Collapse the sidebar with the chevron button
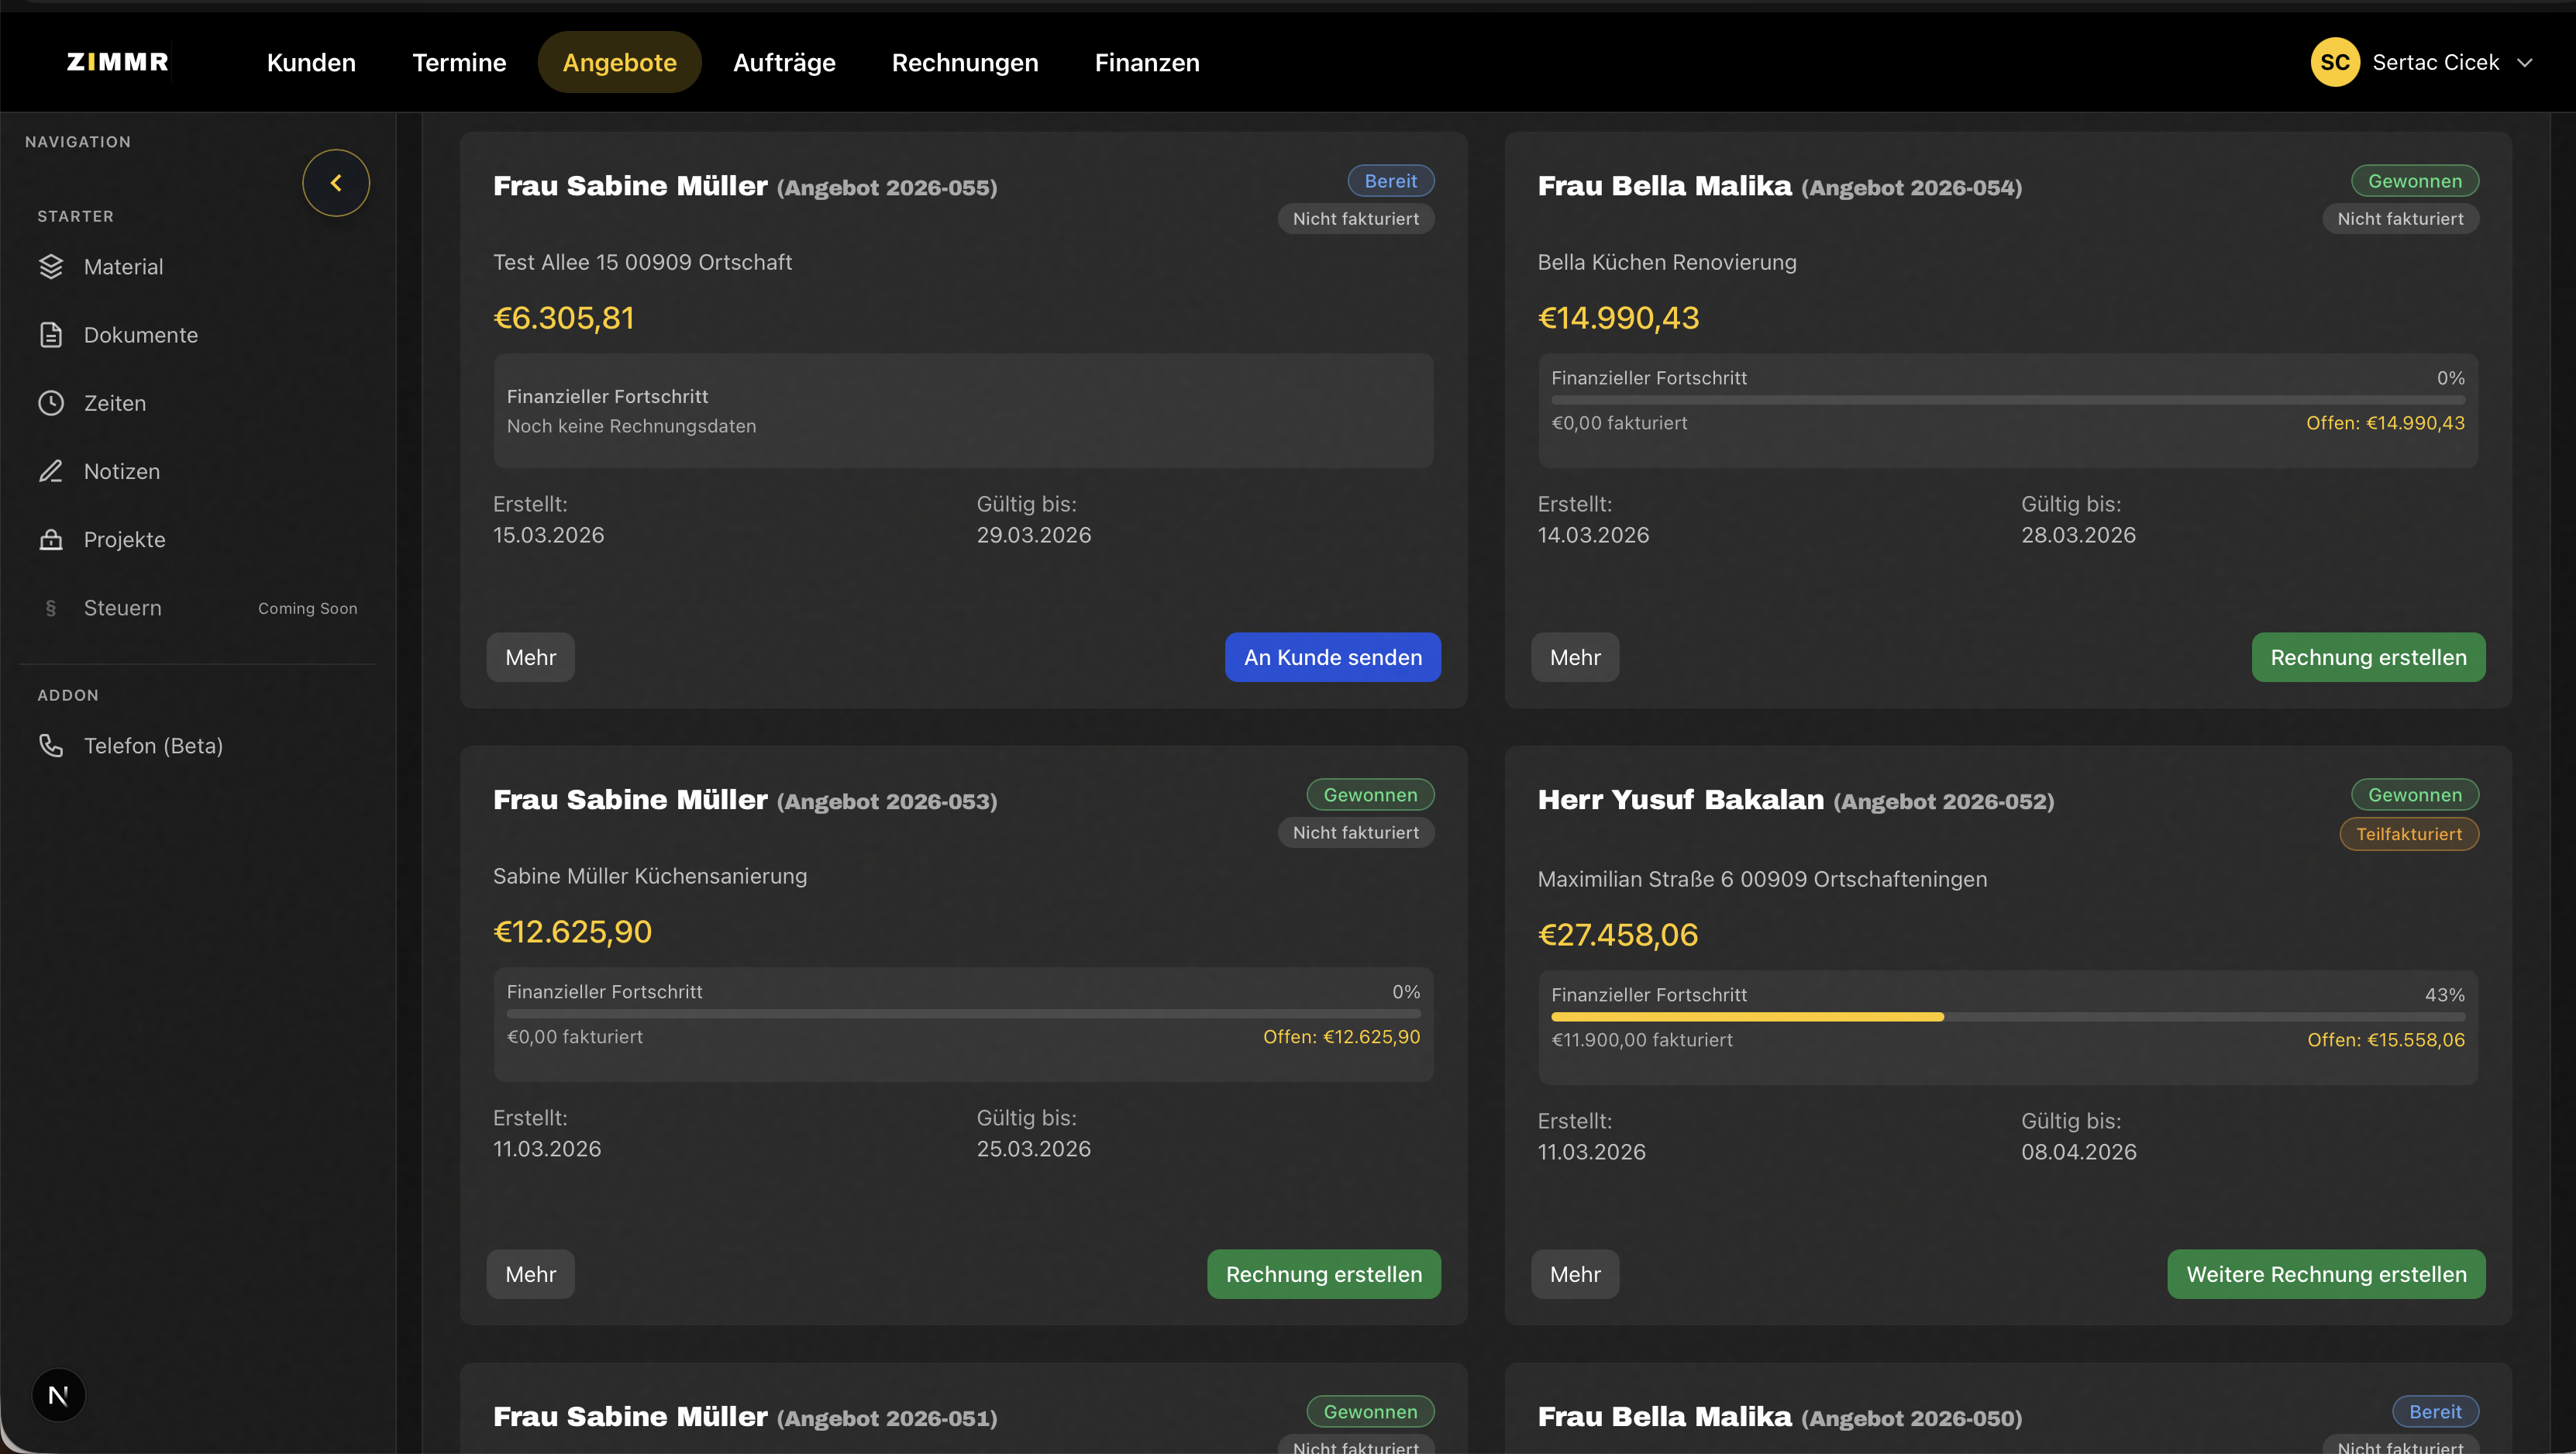This screenshot has width=2576, height=1454. click(x=336, y=183)
